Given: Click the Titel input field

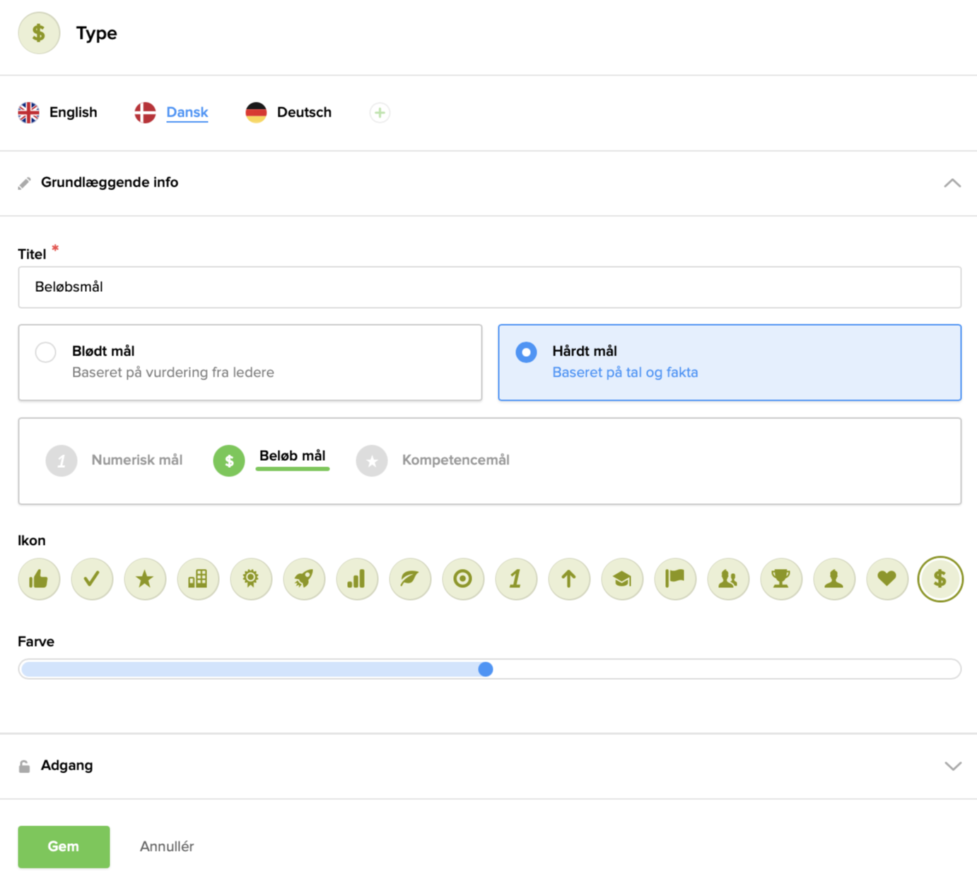Looking at the screenshot, I should 489,287.
